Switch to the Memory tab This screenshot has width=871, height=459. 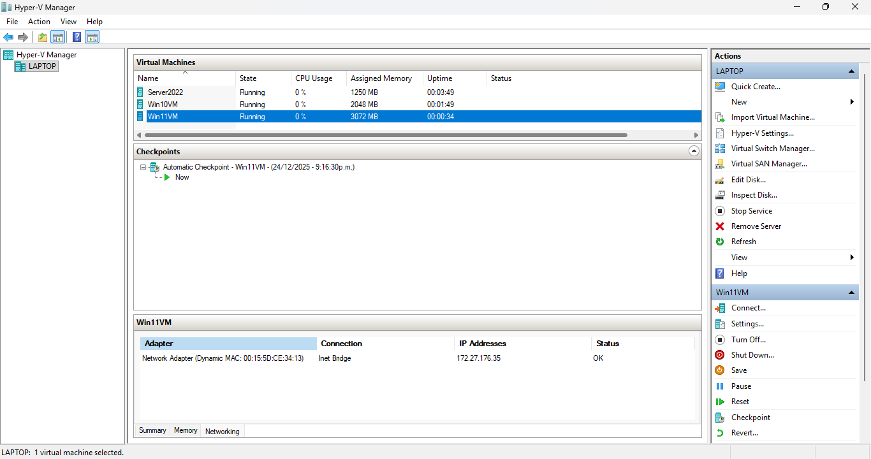[x=186, y=431]
